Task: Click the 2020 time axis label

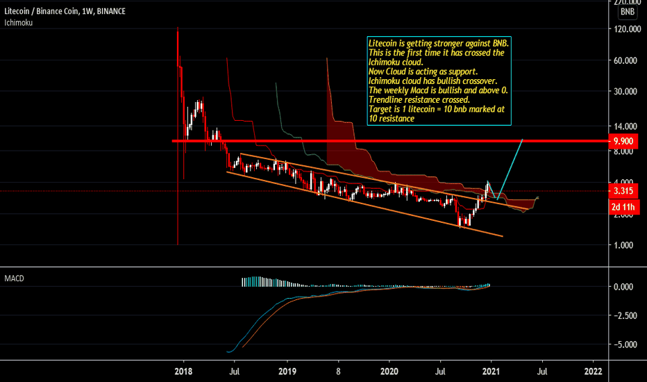Action: pyautogui.click(x=389, y=372)
